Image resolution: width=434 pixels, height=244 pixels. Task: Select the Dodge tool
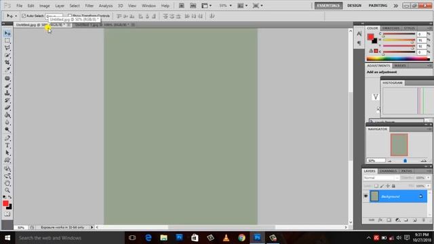[x=7, y=129]
